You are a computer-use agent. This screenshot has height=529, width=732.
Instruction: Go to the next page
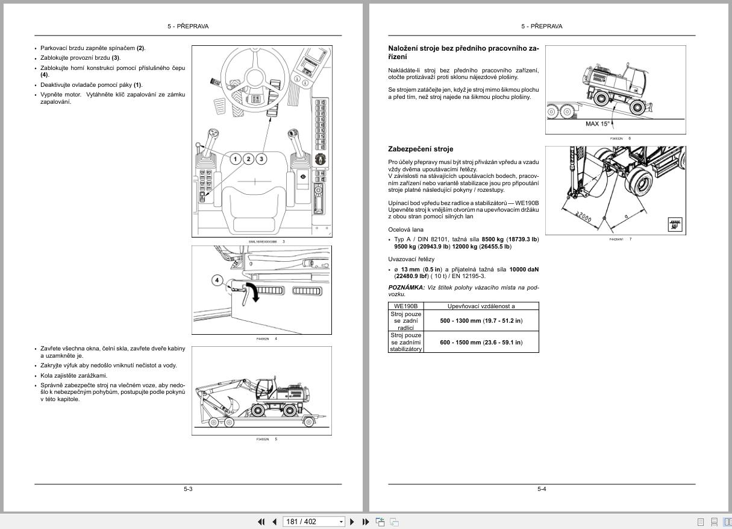[x=352, y=522]
